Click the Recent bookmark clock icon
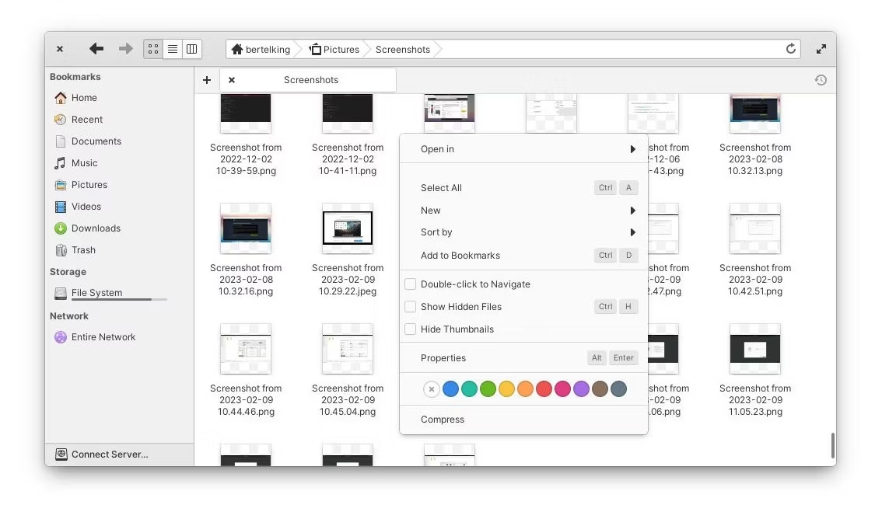The width and height of the screenshot is (882, 505). tap(60, 120)
